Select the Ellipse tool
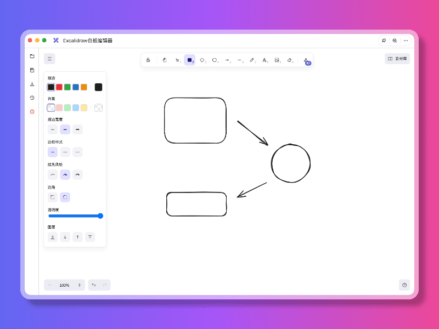Image resolution: width=439 pixels, height=329 pixels. tap(215, 60)
